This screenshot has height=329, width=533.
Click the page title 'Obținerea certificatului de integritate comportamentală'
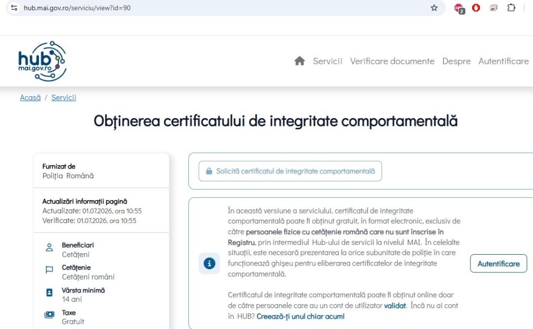pyautogui.click(x=276, y=121)
